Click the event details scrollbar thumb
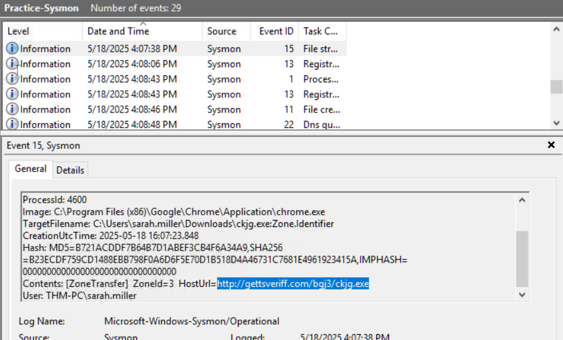The width and height of the screenshot is (563, 340). pyautogui.click(x=523, y=259)
